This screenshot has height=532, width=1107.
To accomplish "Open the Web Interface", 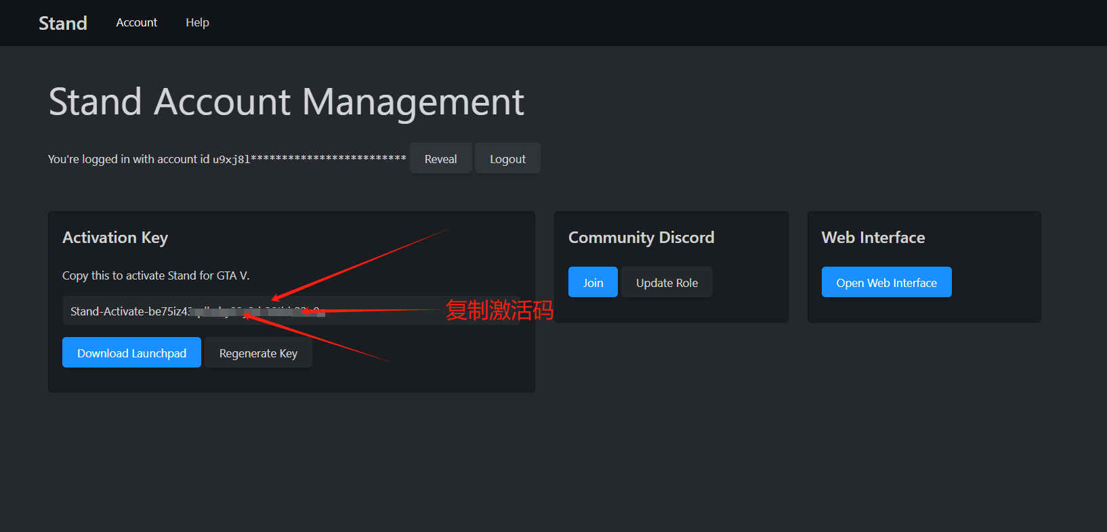I will point(886,282).
